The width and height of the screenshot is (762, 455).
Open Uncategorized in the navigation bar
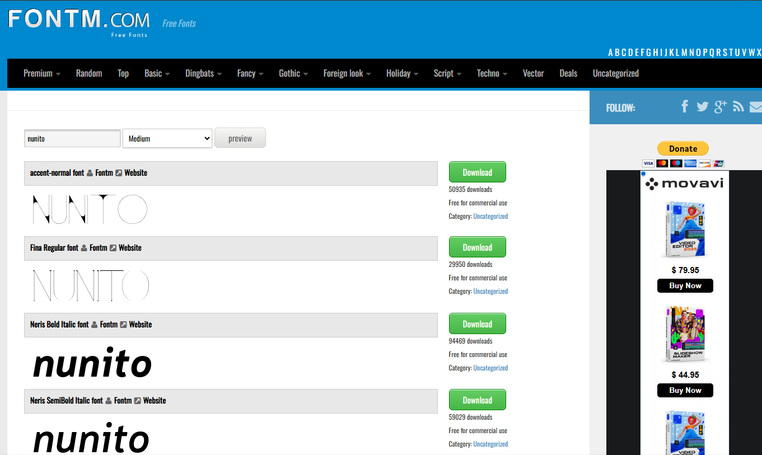pyautogui.click(x=616, y=73)
